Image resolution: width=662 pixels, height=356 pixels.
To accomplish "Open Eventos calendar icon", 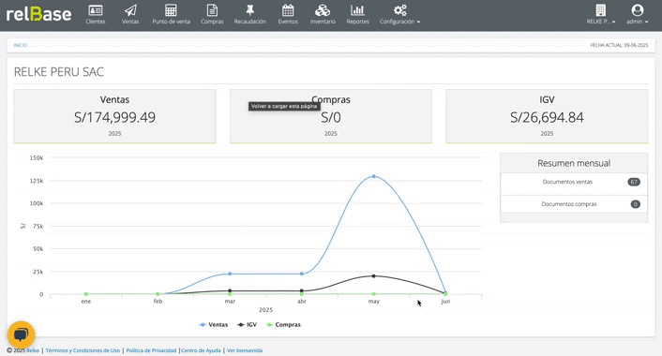I will pyautogui.click(x=288, y=10).
